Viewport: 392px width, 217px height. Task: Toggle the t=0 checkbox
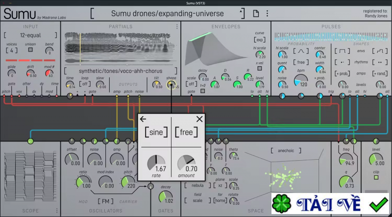click(203, 91)
